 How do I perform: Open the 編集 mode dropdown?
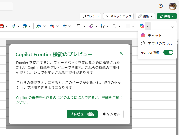pyautogui.click(x=145, y=16)
